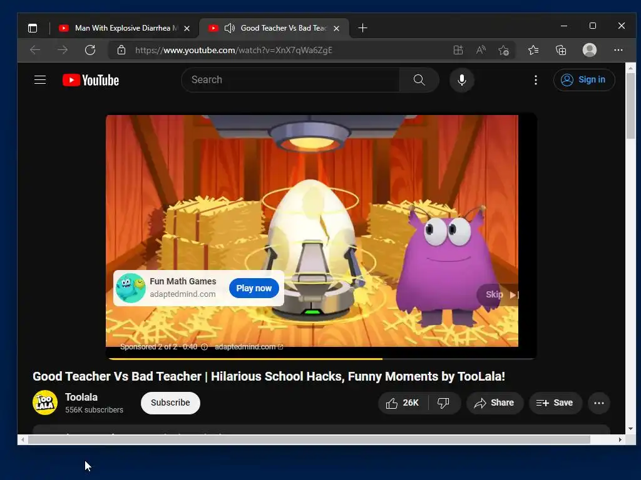Screen dimensions: 641x480
Task: Open YouTube settings three-dot menu
Action: coord(536,79)
